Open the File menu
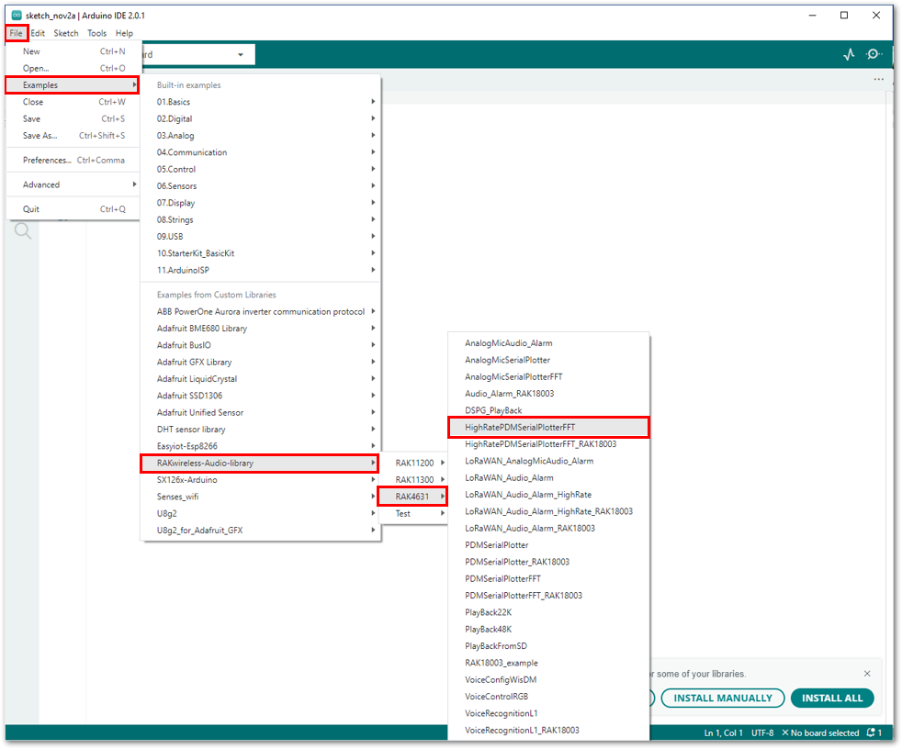The image size is (902, 749). [17, 33]
